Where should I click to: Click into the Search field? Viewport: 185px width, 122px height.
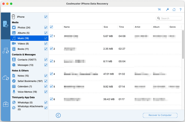(169, 18)
